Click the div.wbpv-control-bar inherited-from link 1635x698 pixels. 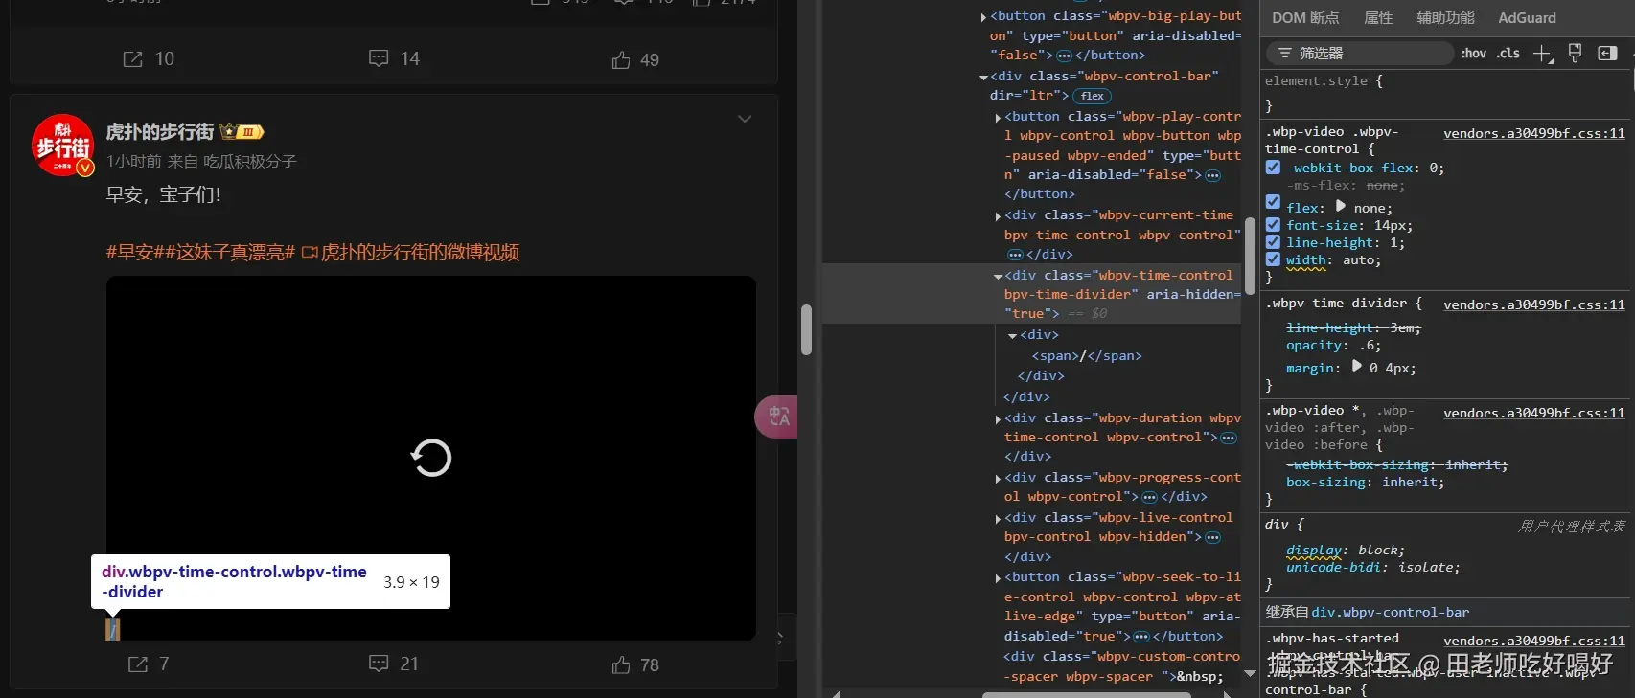coord(1391,612)
